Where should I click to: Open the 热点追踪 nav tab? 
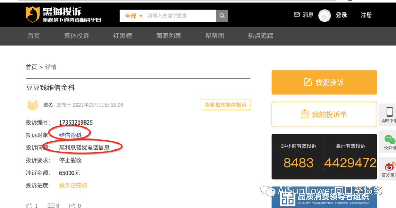[x=261, y=36]
